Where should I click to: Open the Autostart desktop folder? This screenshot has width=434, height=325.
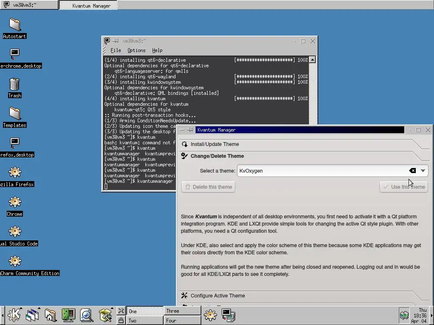click(15, 28)
